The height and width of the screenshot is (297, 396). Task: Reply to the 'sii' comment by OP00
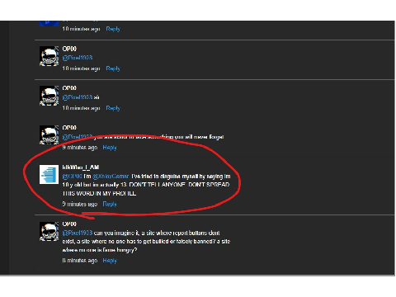pos(113,108)
